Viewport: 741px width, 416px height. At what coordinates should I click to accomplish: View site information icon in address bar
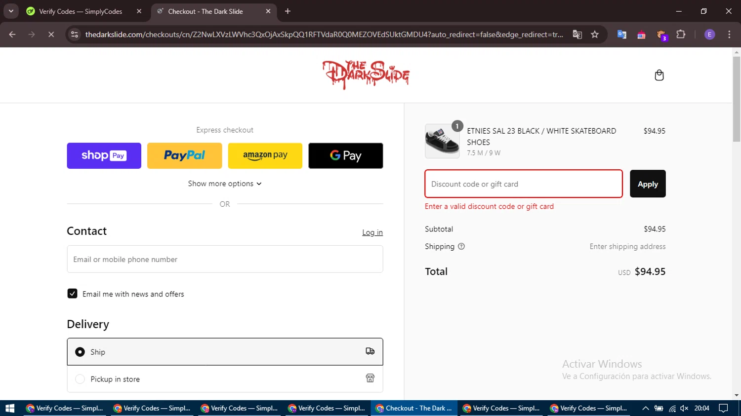click(75, 35)
